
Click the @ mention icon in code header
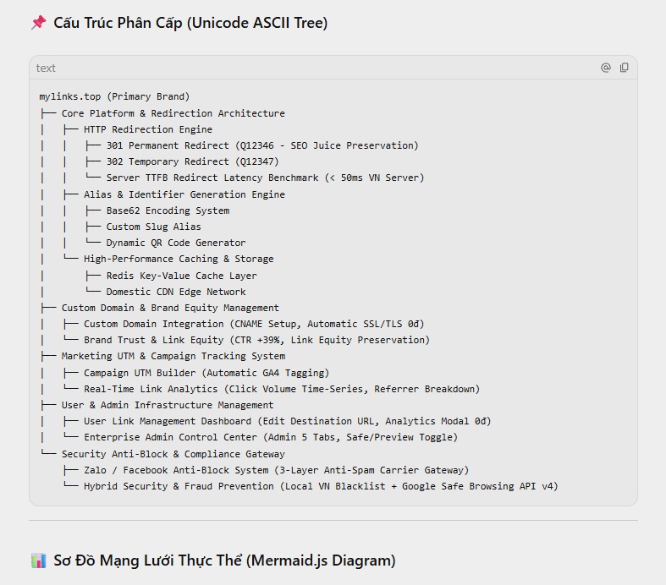tap(606, 68)
